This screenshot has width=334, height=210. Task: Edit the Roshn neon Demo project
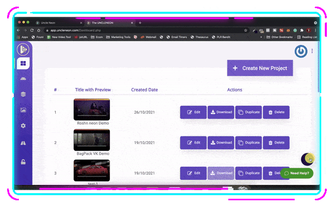pos(193,112)
